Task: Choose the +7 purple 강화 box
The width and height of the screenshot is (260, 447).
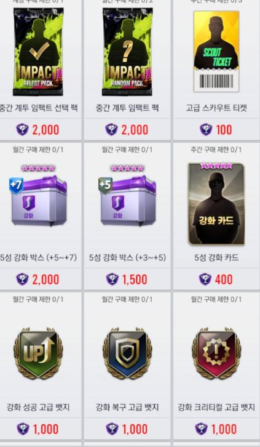Action: coord(38,201)
